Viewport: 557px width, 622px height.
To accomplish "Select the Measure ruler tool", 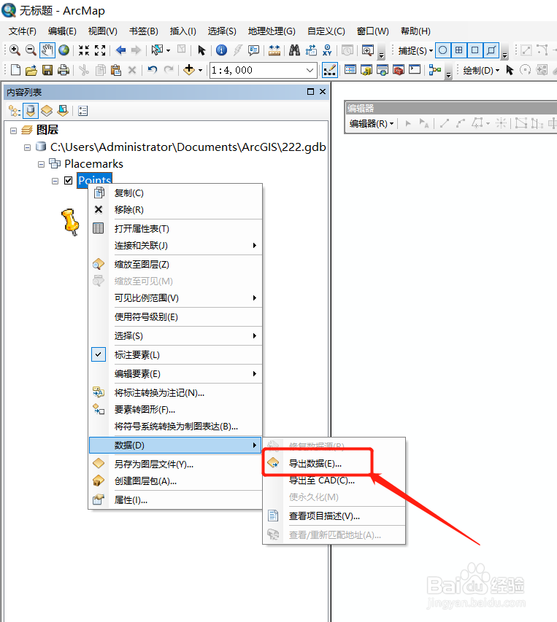I will pyautogui.click(x=274, y=50).
